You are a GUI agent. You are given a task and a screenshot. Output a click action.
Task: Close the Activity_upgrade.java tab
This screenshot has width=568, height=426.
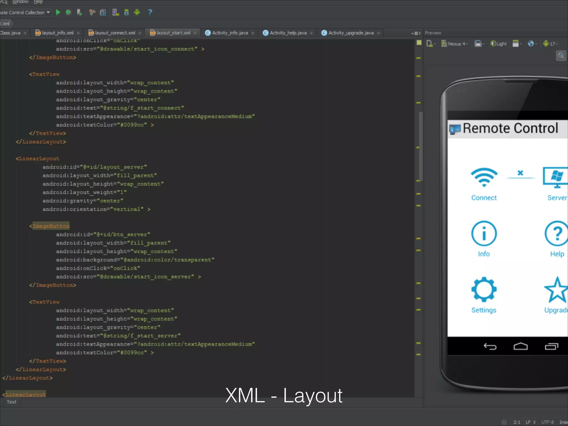coord(378,33)
